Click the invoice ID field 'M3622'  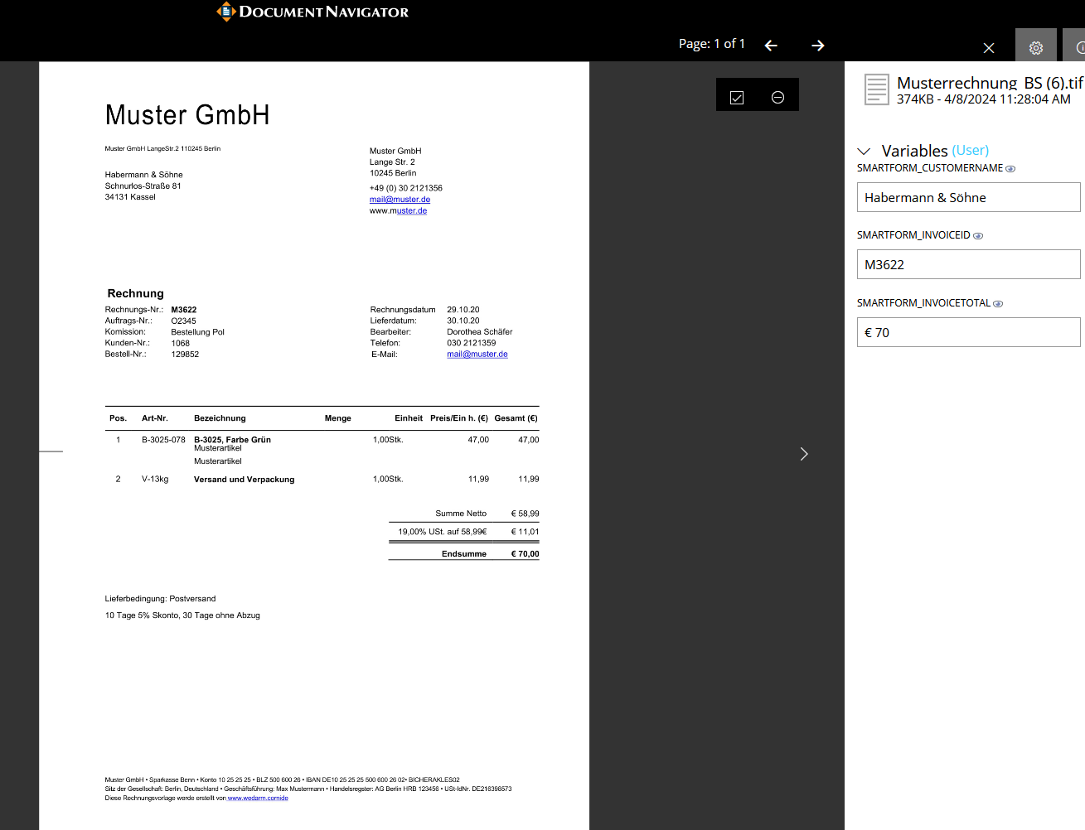[968, 264]
